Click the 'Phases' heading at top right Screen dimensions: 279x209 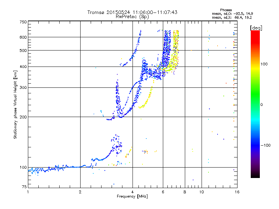pyautogui.click(x=226, y=10)
